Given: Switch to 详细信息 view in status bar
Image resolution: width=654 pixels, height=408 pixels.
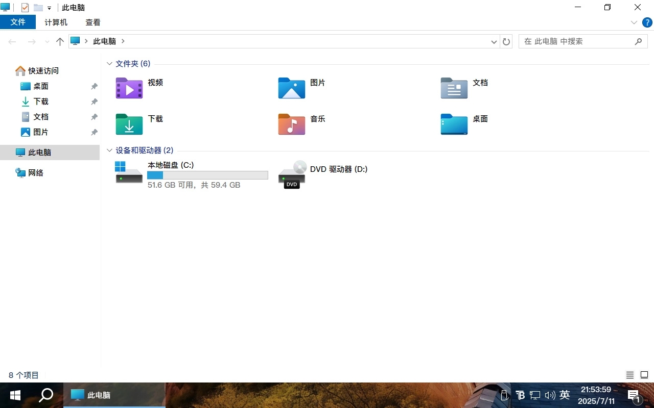Looking at the screenshot, I should pos(630,375).
